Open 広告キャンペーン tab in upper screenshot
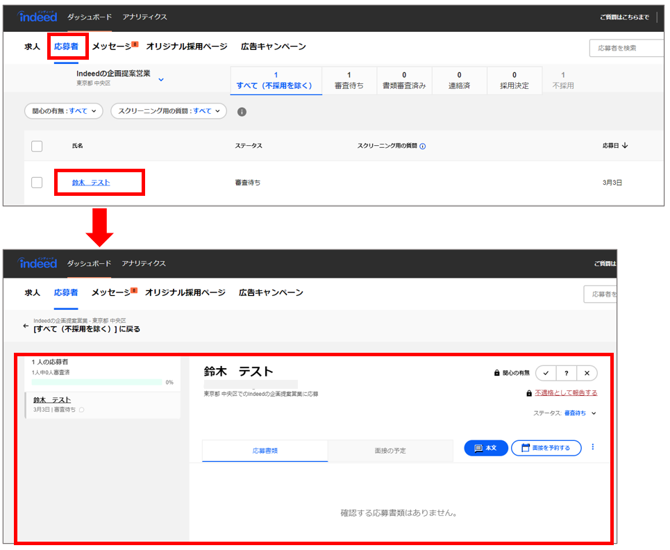670x550 pixels. point(274,46)
